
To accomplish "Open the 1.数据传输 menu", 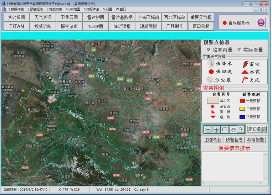I will (16, 9).
